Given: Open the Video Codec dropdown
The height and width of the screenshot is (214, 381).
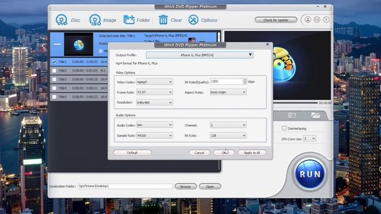Looking at the screenshot, I should [155, 82].
